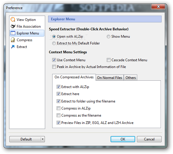The width and height of the screenshot is (173, 154).
Task: Click the Explorer Menu window icon
Action: point(13,33)
